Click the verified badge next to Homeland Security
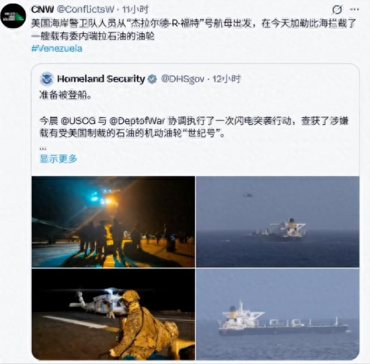The width and height of the screenshot is (370, 364). pyautogui.click(x=152, y=79)
